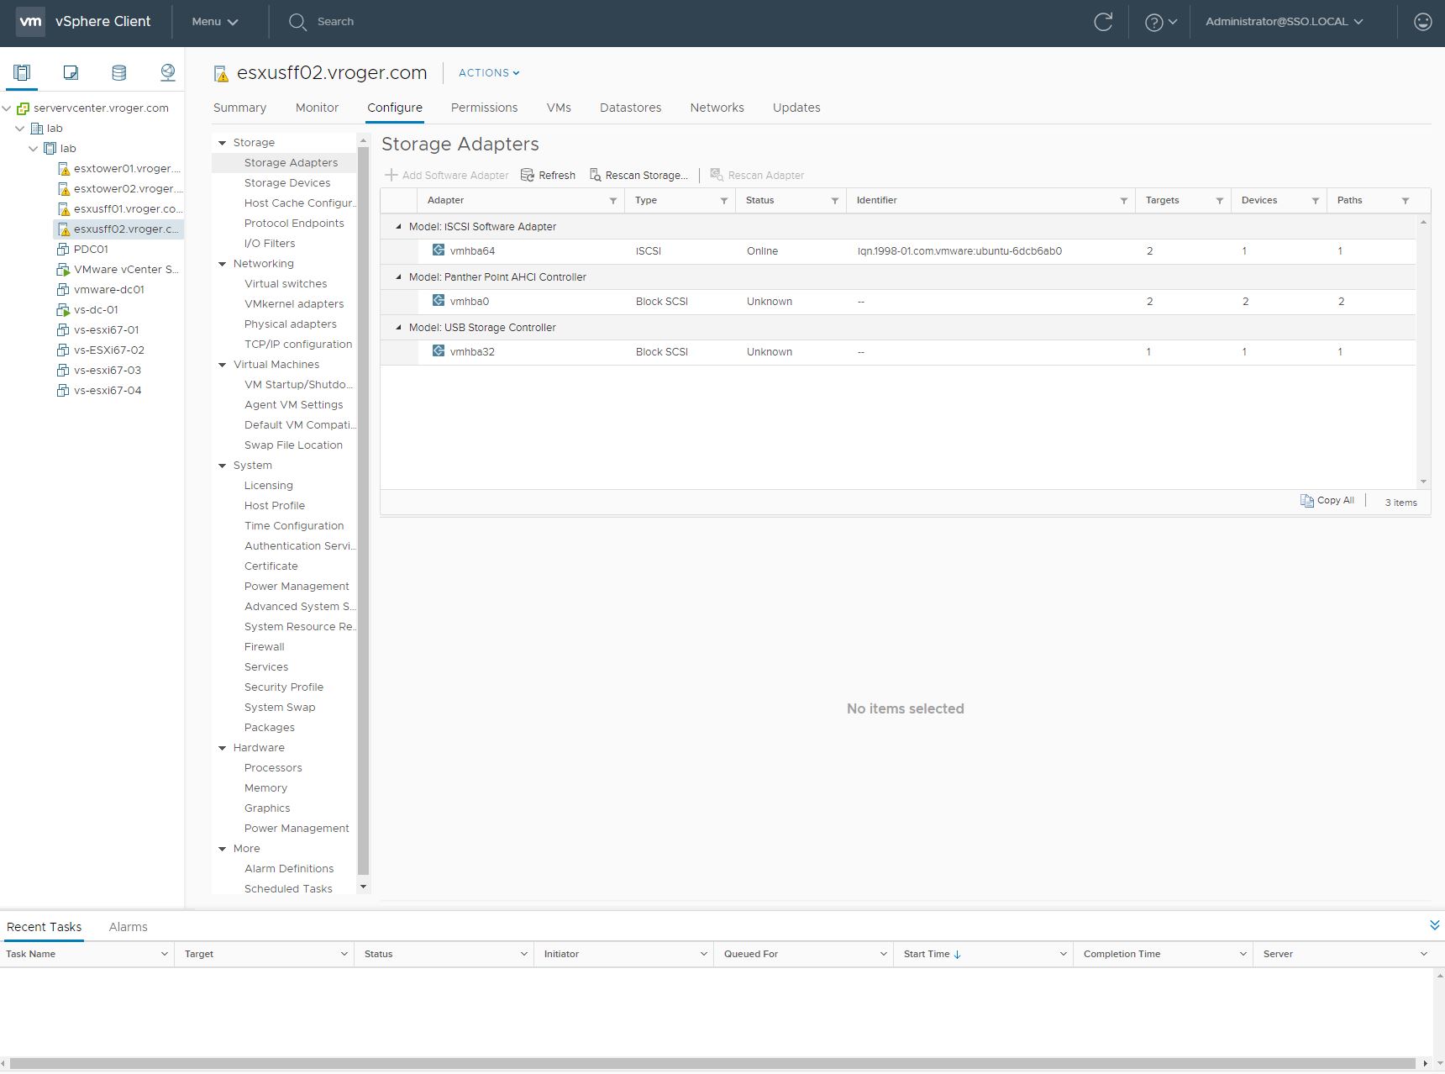This screenshot has width=1445, height=1074.
Task: Switch to the Summary tab
Action: click(x=239, y=108)
